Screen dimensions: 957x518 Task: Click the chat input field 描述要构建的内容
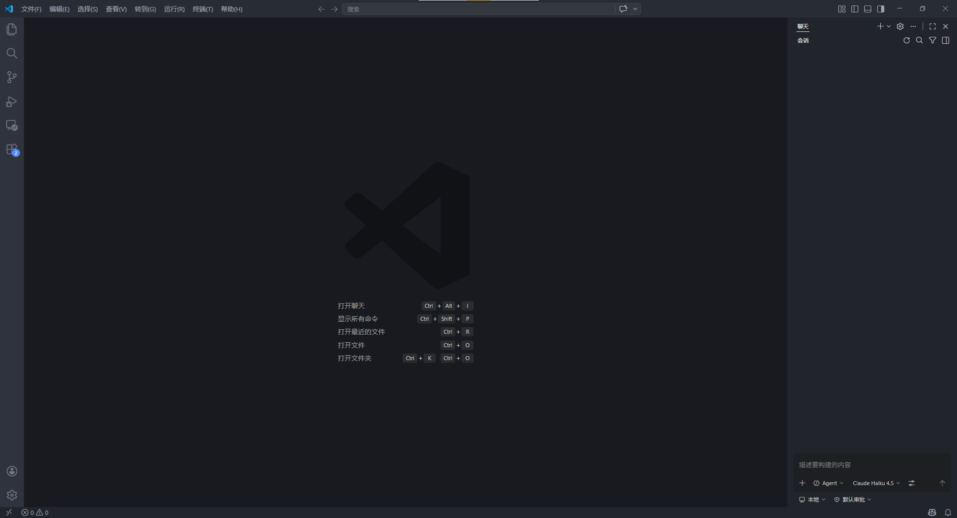pos(871,465)
